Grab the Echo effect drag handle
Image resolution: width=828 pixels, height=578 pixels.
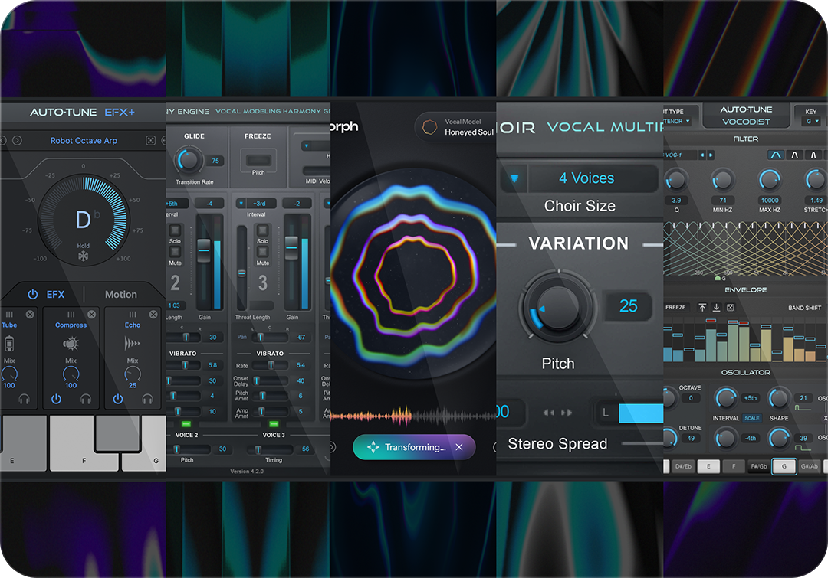point(133,315)
